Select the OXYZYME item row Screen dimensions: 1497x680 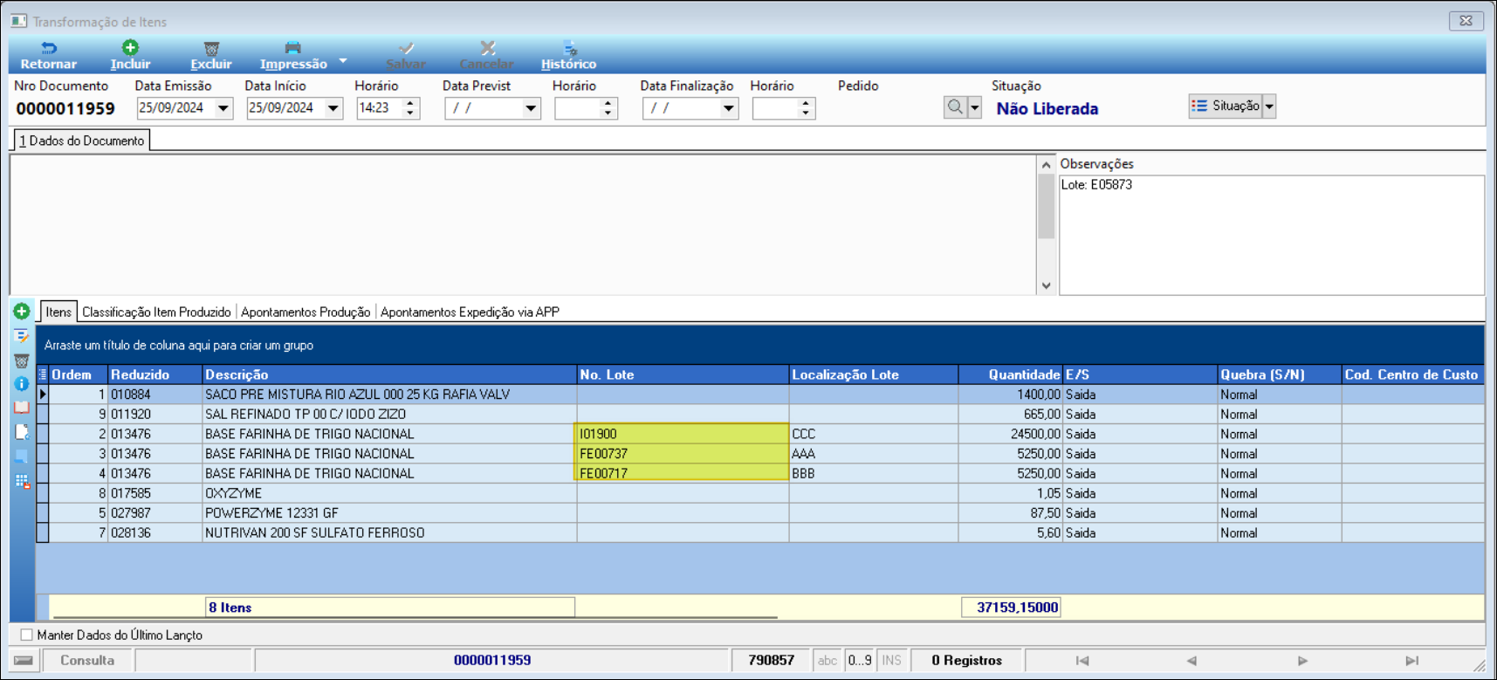click(x=759, y=493)
